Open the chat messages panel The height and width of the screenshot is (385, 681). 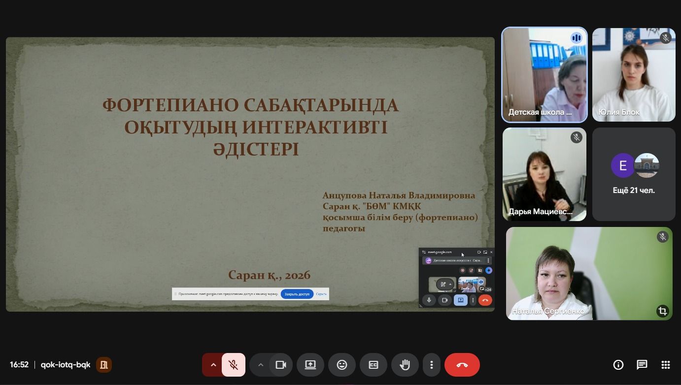click(642, 365)
